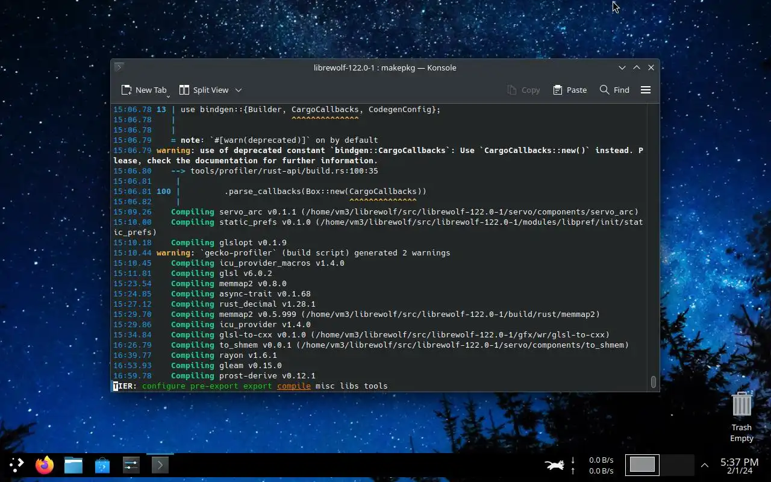This screenshot has width=771, height=482.
Task: Click the "configure" tier word
Action: coord(164,386)
